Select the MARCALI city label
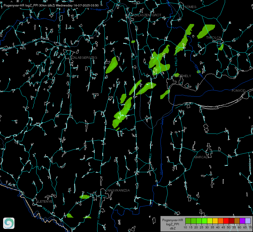 point(201,157)
